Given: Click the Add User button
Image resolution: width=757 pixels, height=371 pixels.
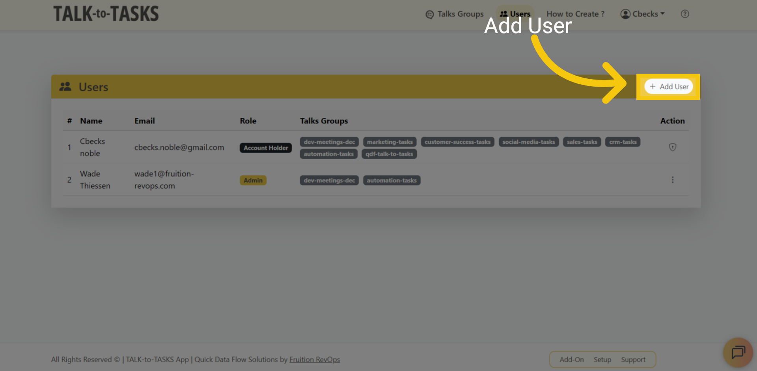Looking at the screenshot, I should 668,87.
